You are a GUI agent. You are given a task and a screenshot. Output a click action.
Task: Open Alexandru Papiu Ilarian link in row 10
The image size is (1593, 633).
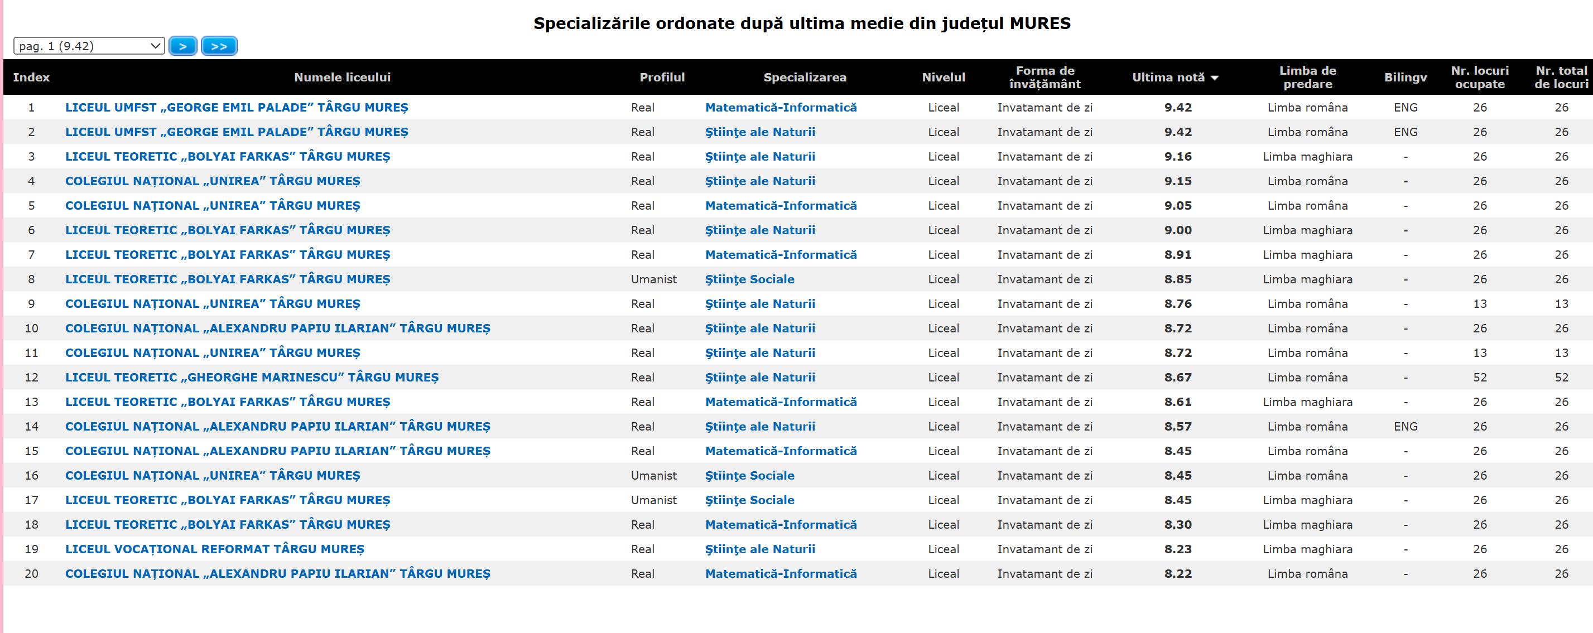pos(278,328)
